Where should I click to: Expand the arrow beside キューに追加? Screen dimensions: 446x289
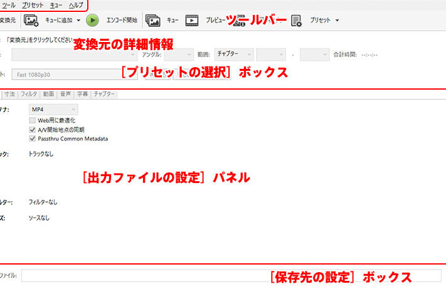[x=78, y=20]
